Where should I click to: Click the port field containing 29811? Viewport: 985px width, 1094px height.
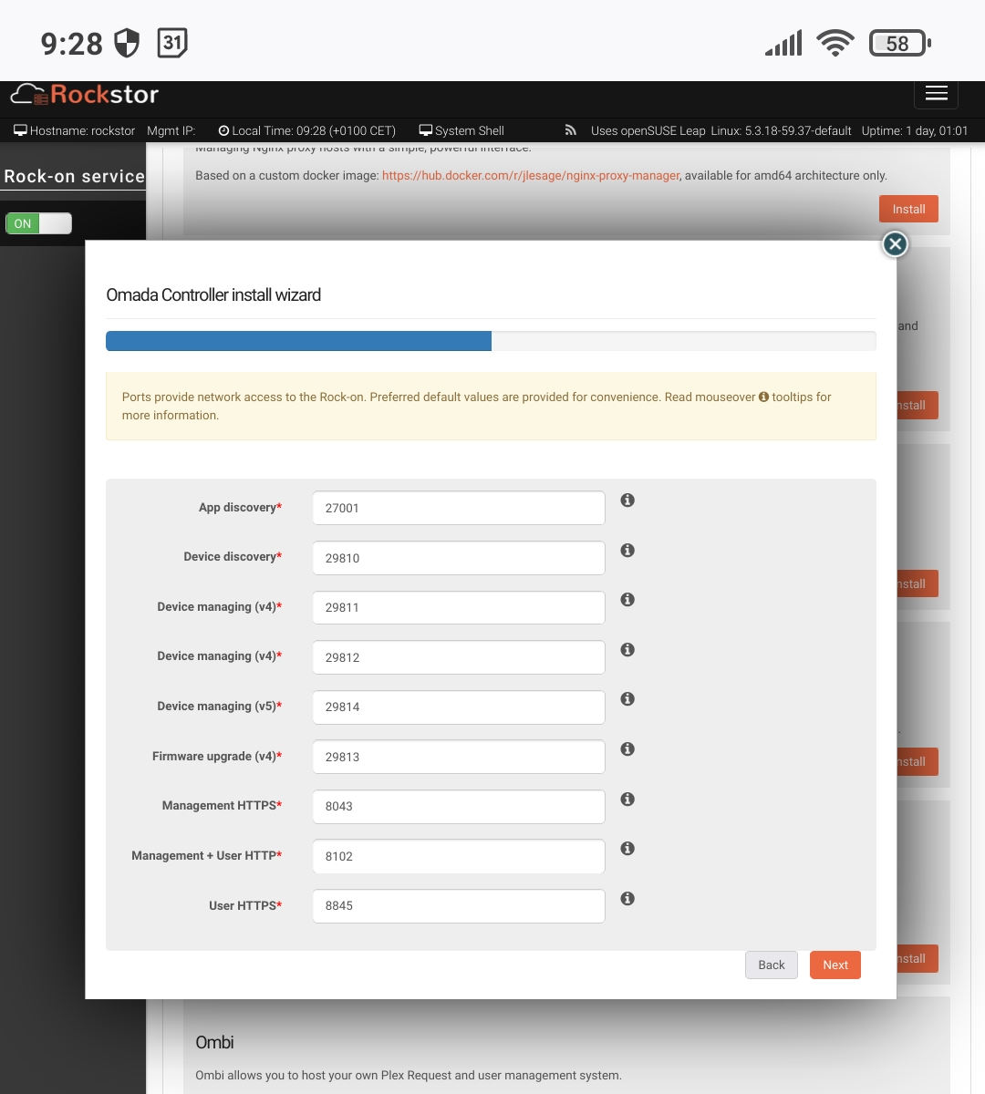coord(459,607)
